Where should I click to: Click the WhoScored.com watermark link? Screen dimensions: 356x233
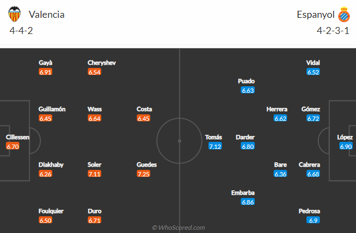[178, 228]
